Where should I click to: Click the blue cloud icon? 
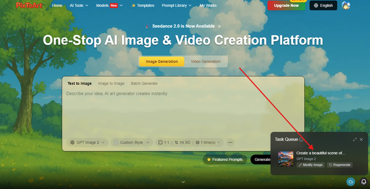[x=351, y=182]
